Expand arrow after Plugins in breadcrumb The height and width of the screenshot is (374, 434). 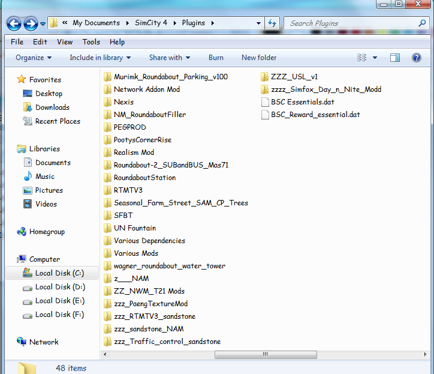pos(213,23)
